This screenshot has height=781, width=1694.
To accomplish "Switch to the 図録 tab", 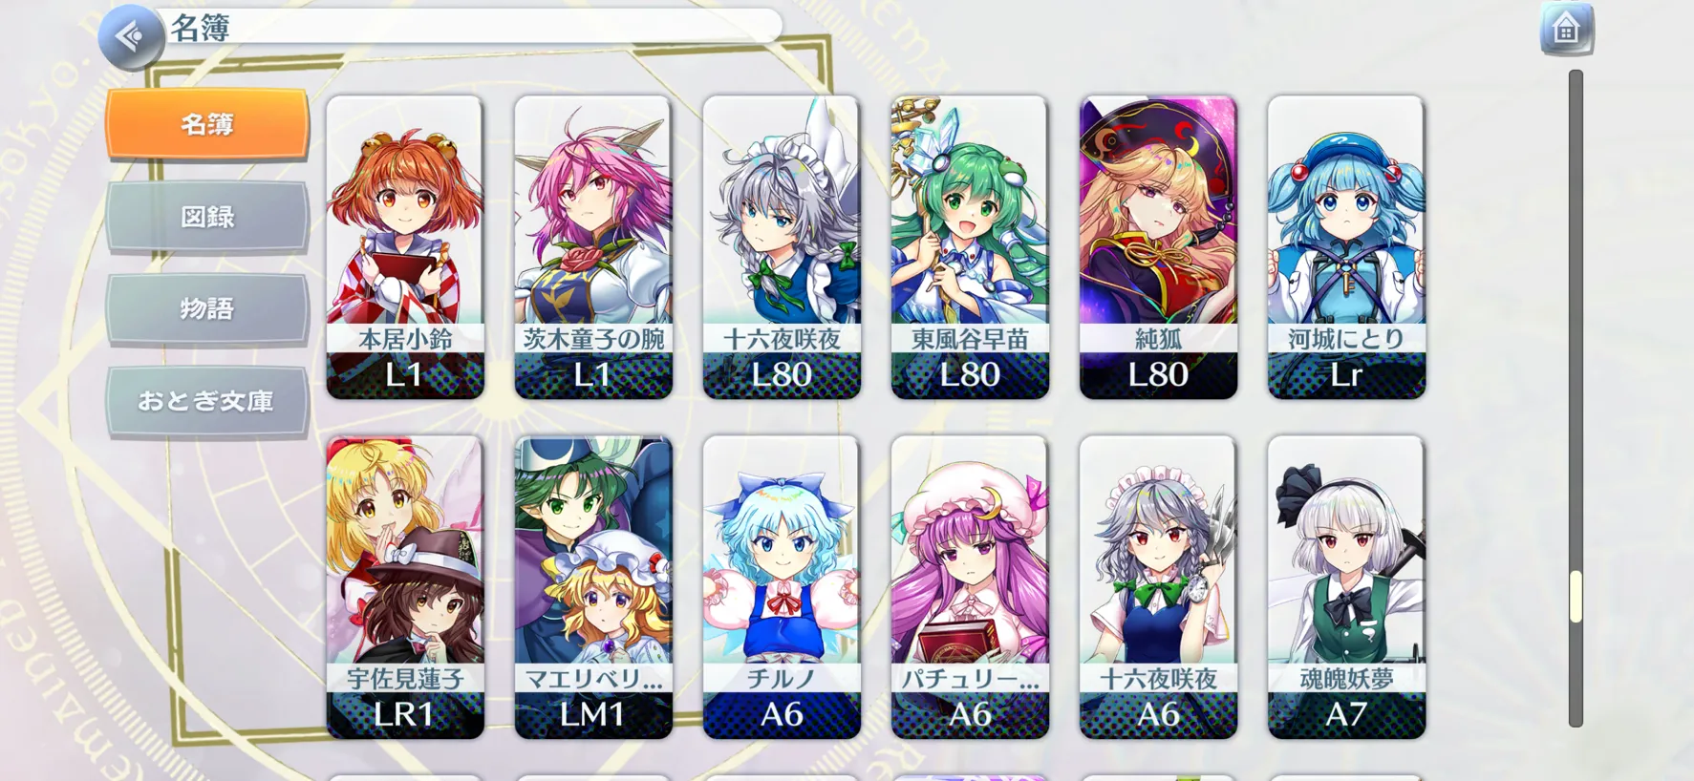I will coord(207,217).
